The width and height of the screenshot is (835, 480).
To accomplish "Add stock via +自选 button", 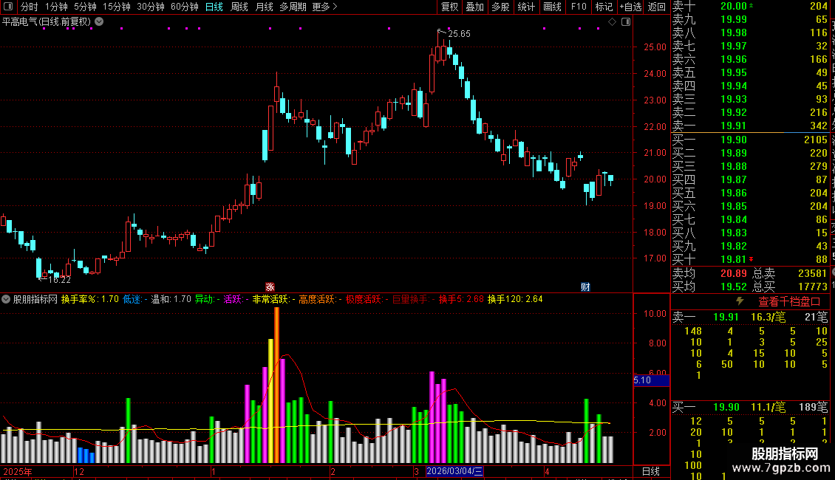I will [630, 7].
